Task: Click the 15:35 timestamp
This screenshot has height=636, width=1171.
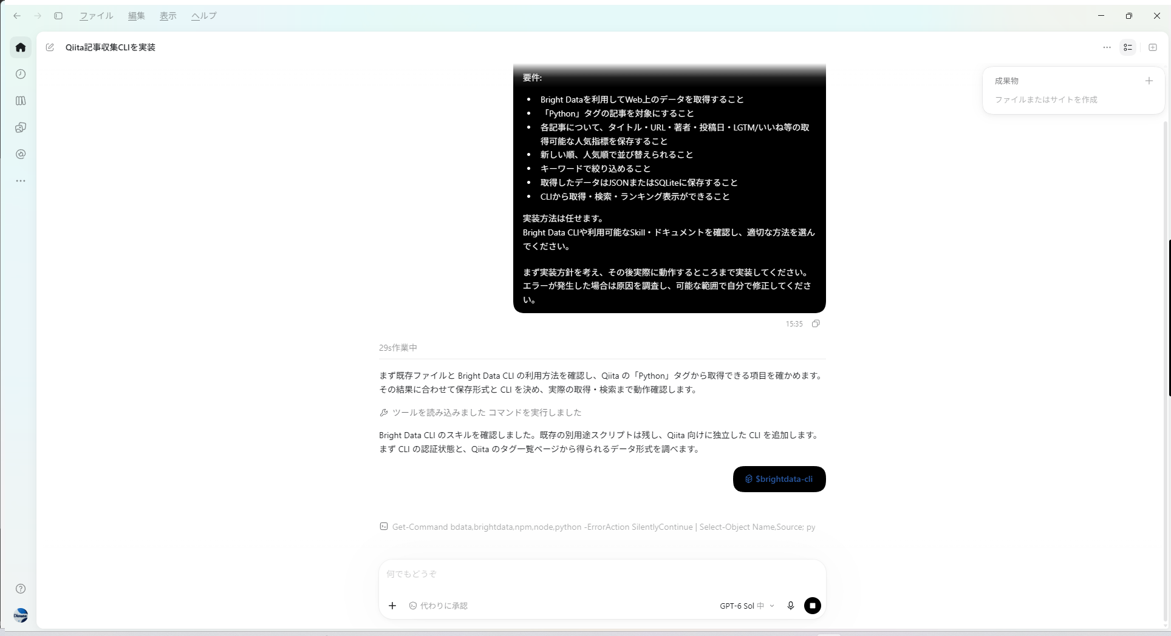Action: 794,324
